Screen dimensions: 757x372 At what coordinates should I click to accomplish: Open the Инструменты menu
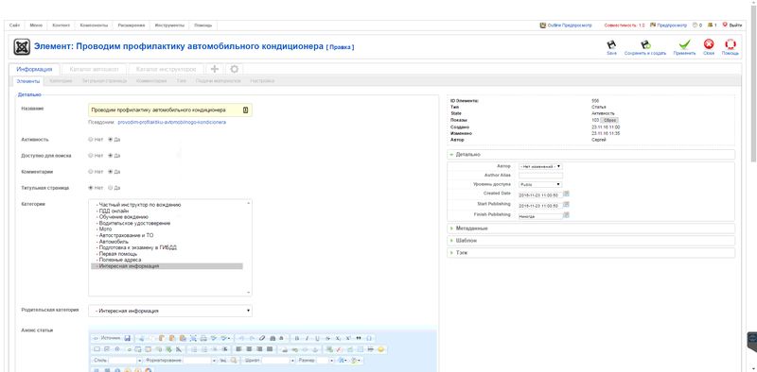[169, 25]
